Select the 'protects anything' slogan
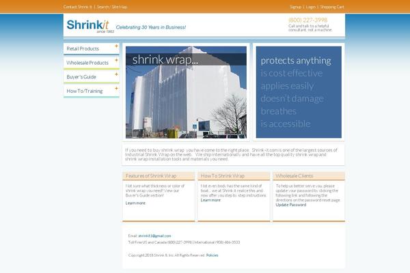 [x=296, y=61]
